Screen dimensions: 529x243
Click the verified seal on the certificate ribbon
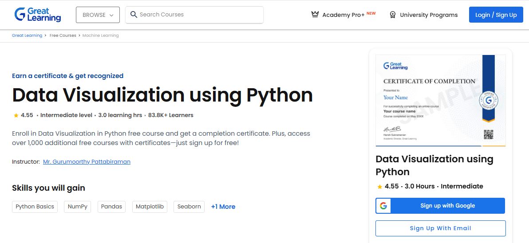pos(488,101)
